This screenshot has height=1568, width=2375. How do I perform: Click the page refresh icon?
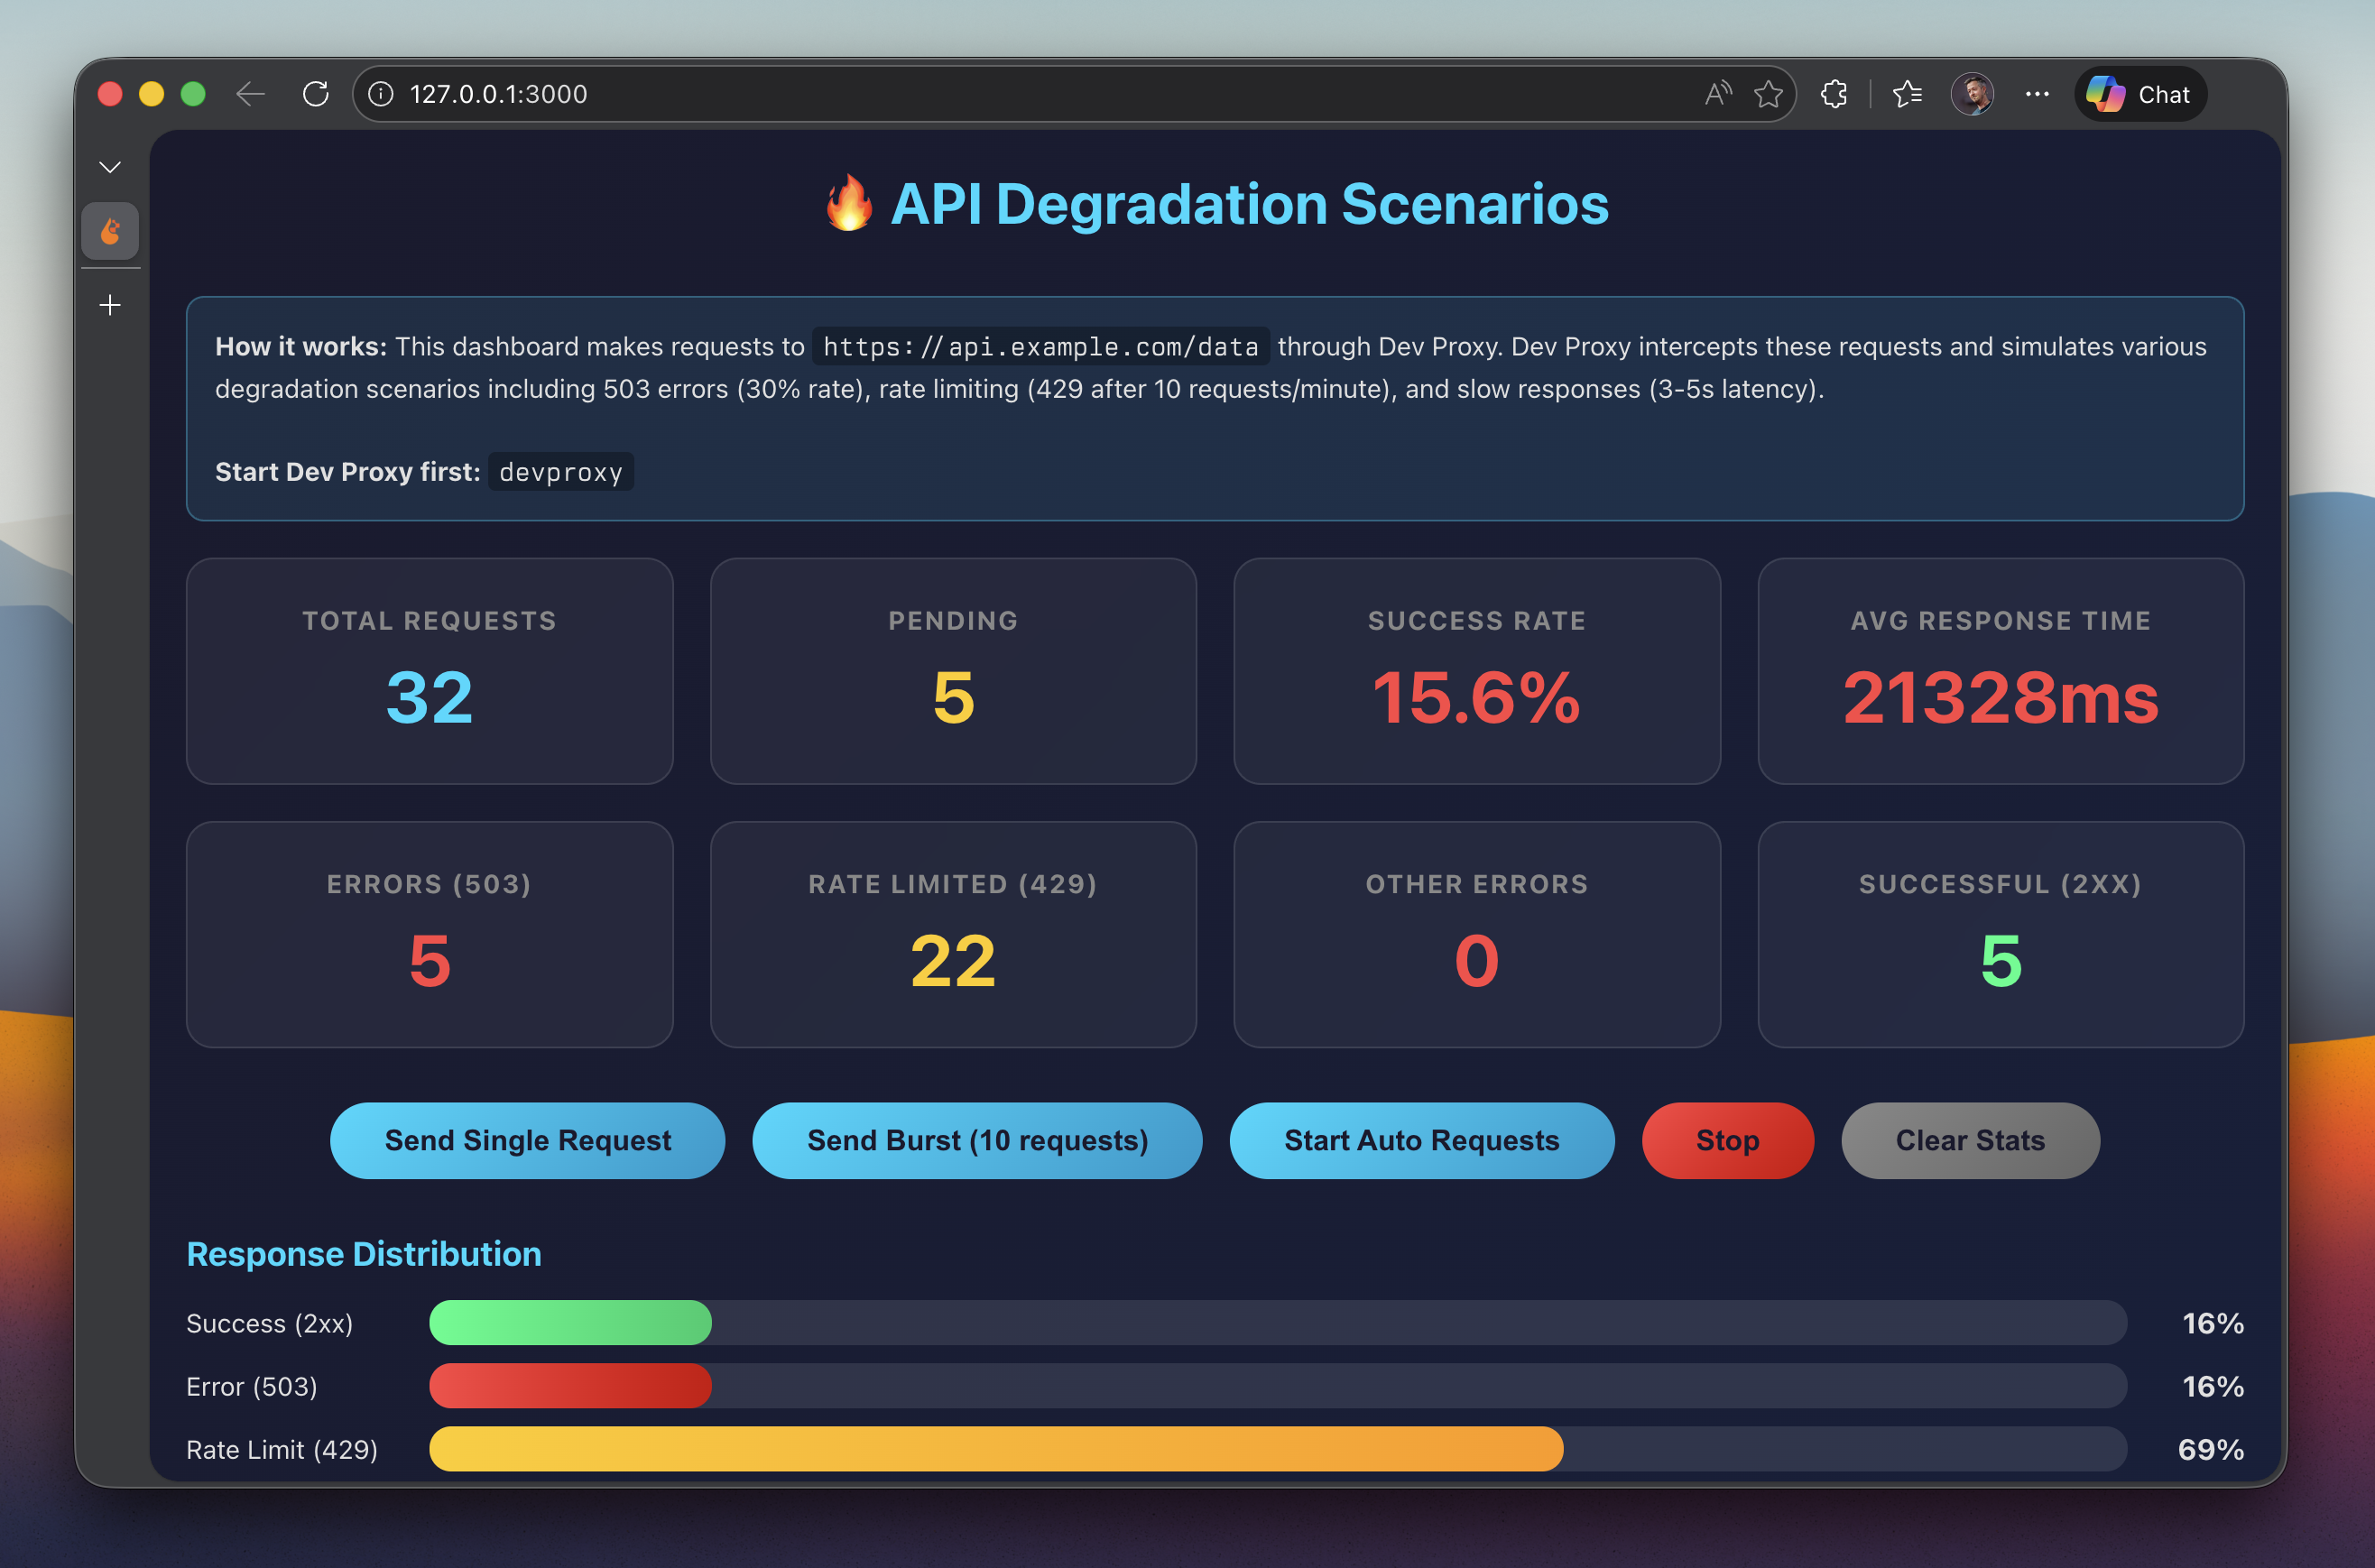(x=317, y=93)
